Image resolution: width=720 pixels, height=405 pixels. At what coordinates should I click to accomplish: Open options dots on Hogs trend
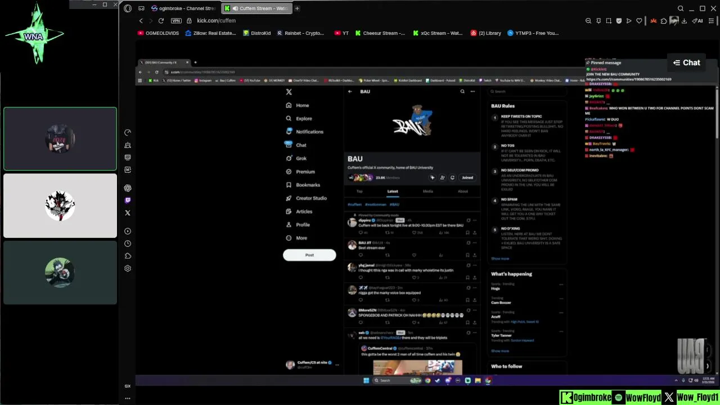coord(561,284)
